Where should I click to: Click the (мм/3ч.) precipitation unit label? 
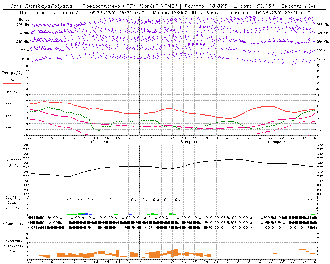click(13, 198)
